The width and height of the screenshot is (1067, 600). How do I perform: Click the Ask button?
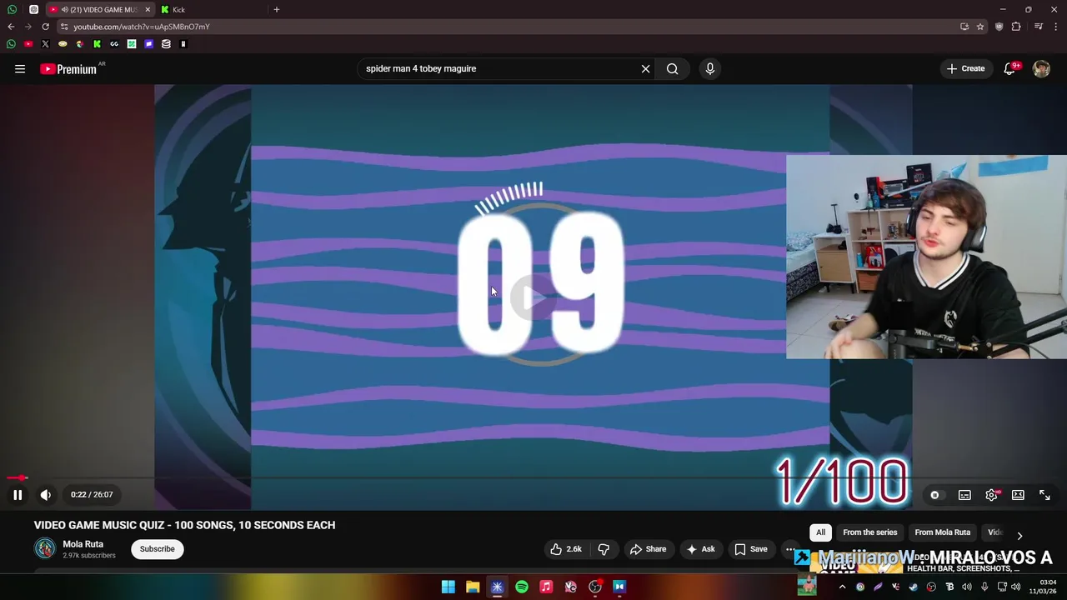(700, 549)
